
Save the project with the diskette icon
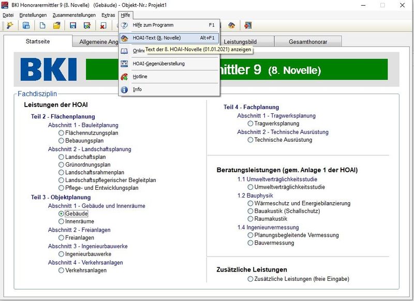coord(73,24)
